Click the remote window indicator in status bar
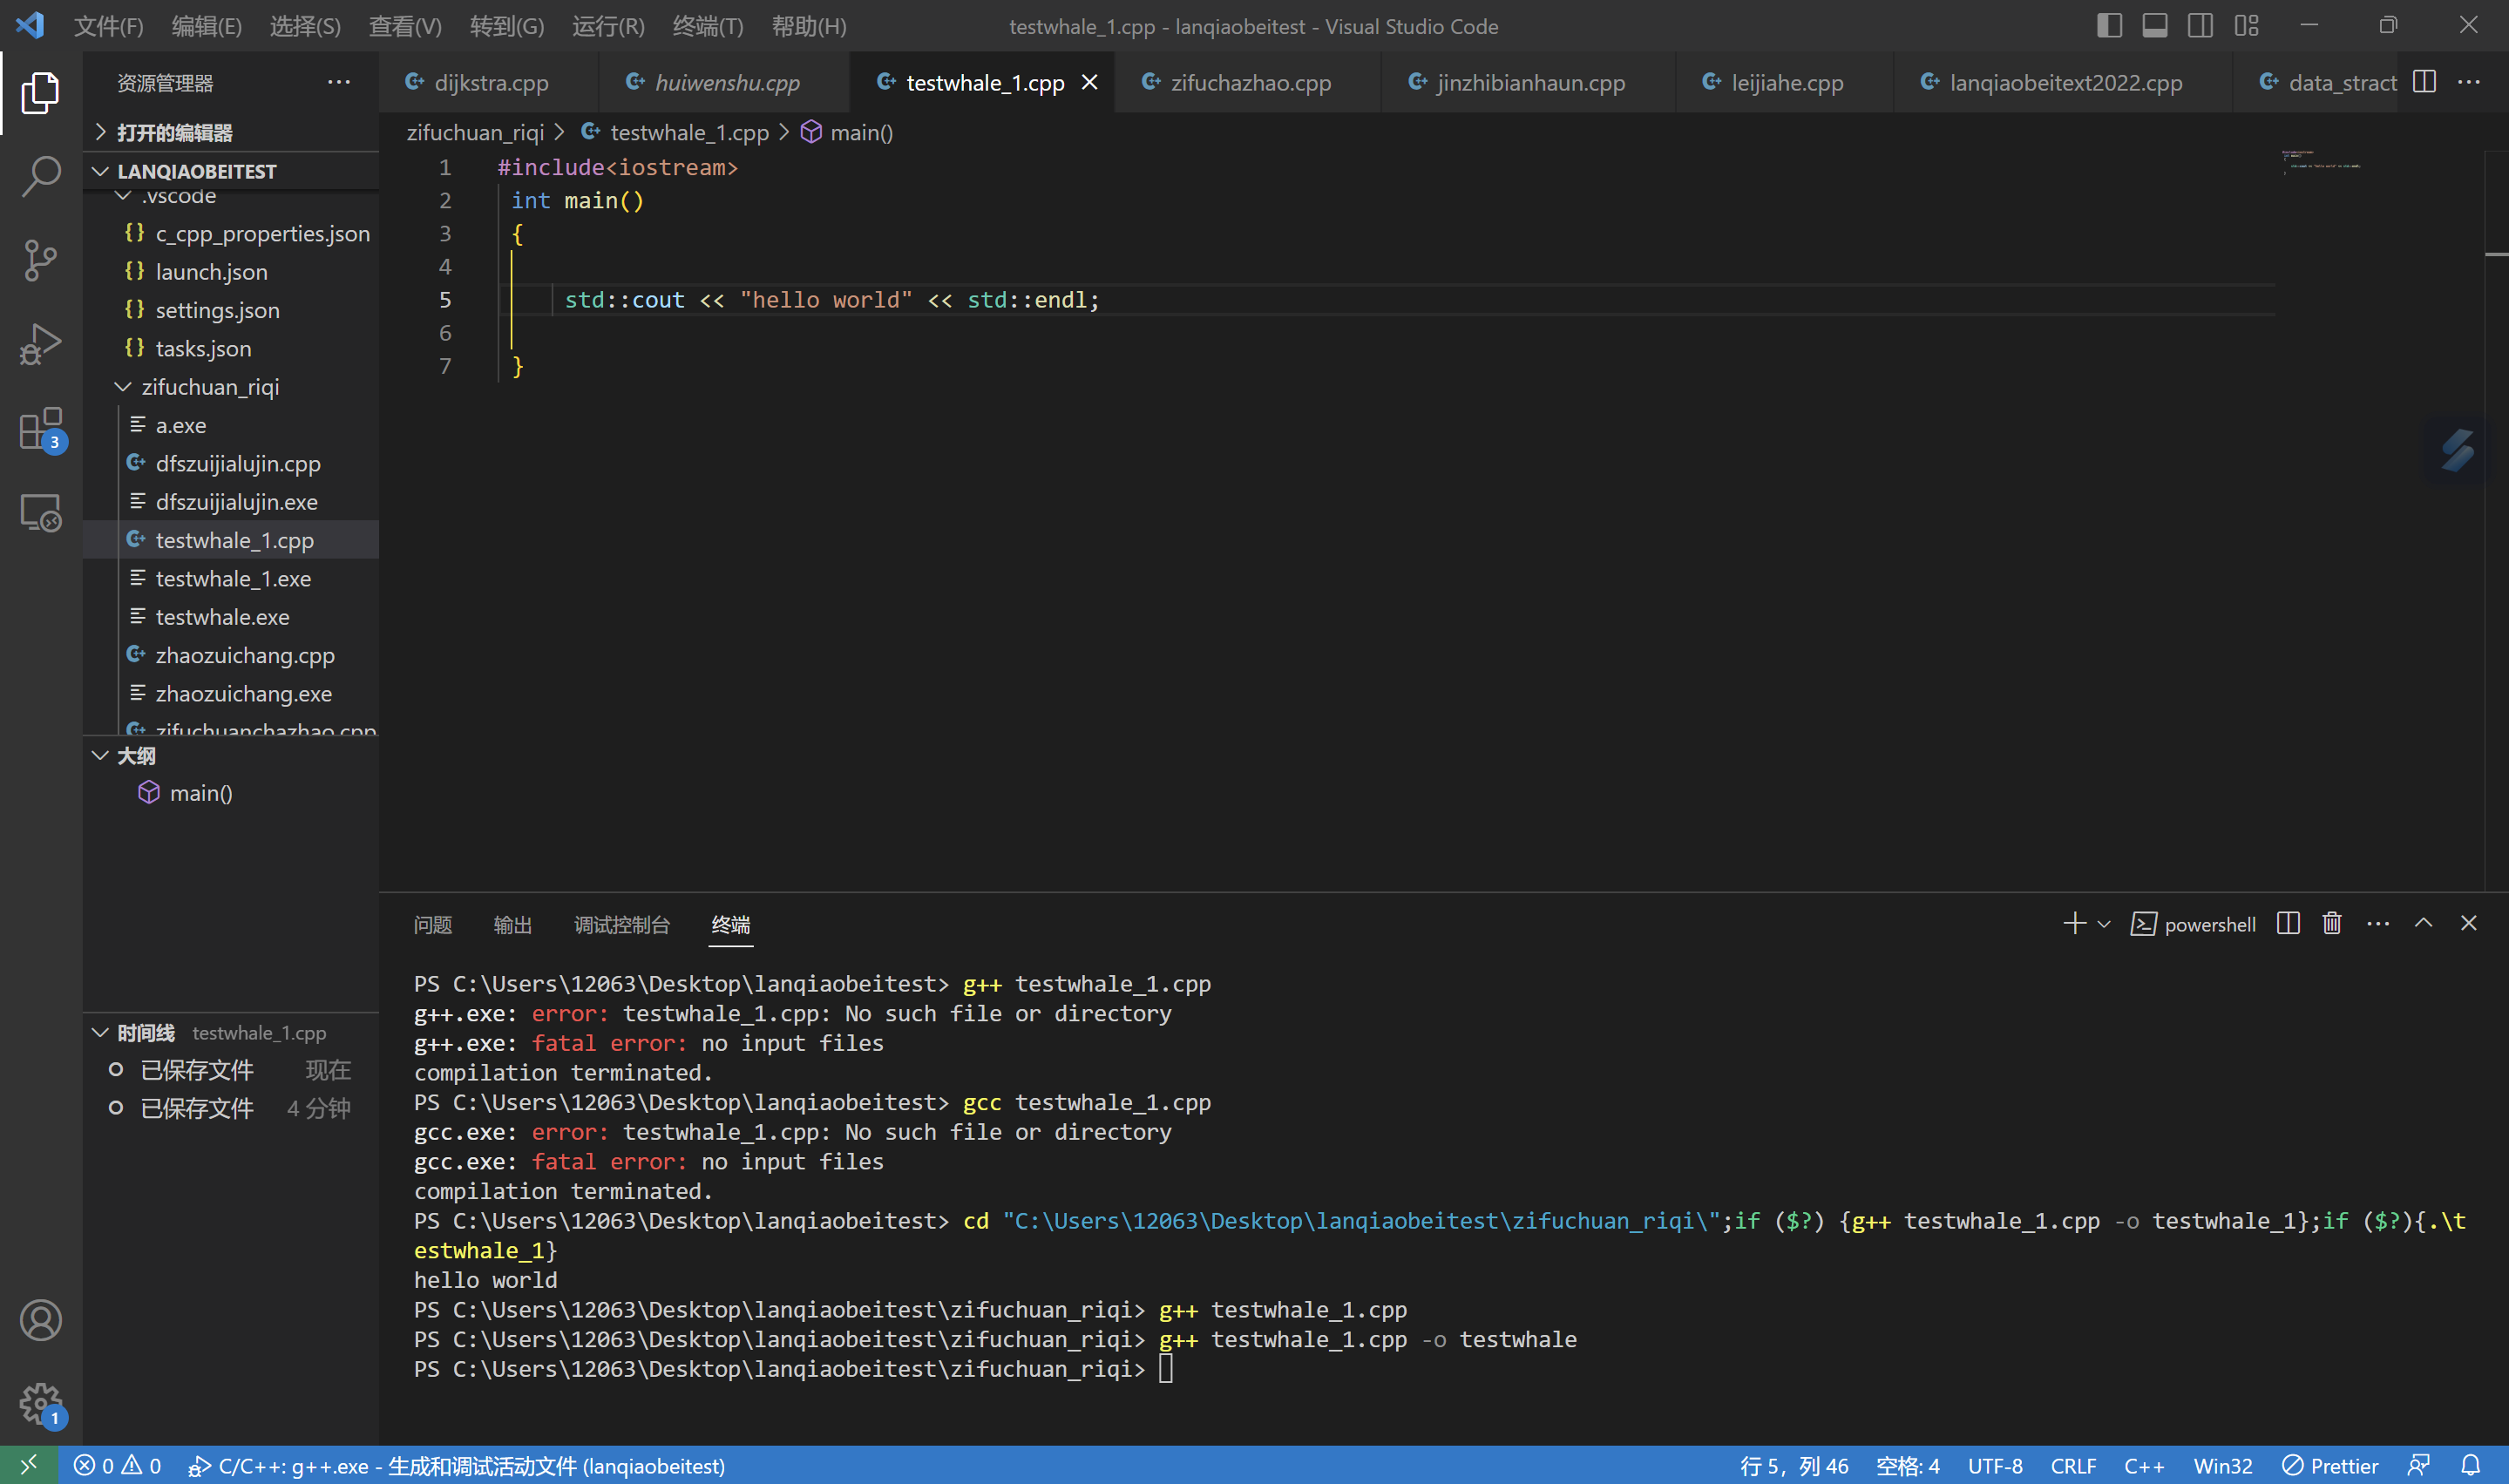 pyautogui.click(x=28, y=1465)
